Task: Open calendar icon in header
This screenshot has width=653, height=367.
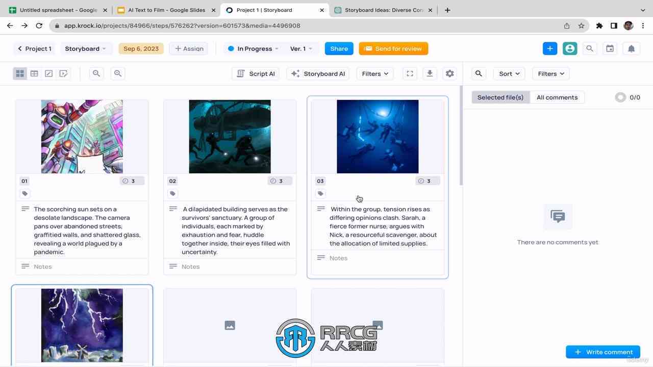Action: click(610, 48)
